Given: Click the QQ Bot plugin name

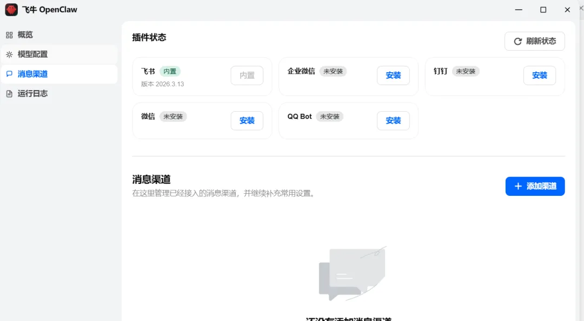Looking at the screenshot, I should (300, 117).
